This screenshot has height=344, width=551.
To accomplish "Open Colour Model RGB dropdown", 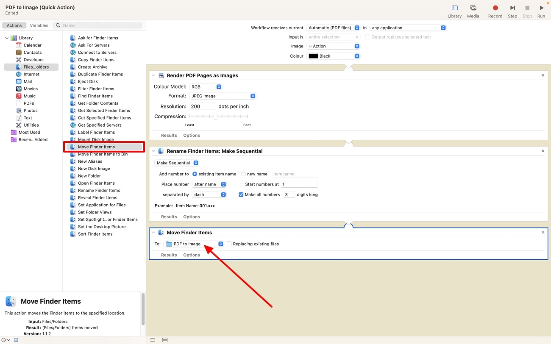I will coord(206,87).
